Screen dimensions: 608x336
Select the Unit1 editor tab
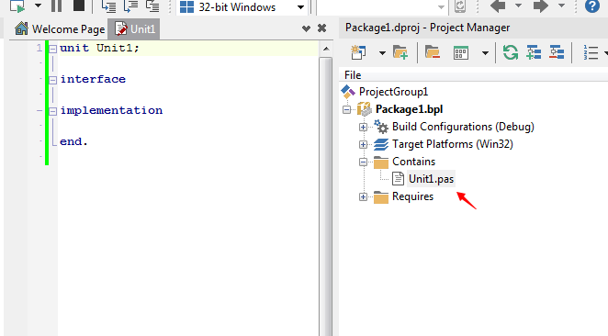[135, 29]
